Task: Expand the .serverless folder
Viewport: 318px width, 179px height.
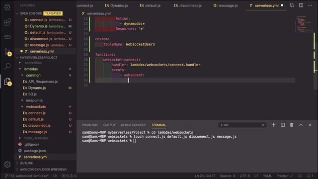Action: point(33,63)
